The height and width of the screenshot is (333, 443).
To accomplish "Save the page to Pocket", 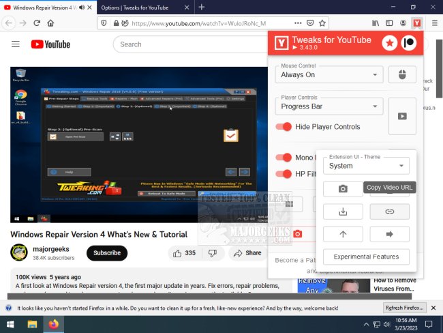I will coord(310,23).
